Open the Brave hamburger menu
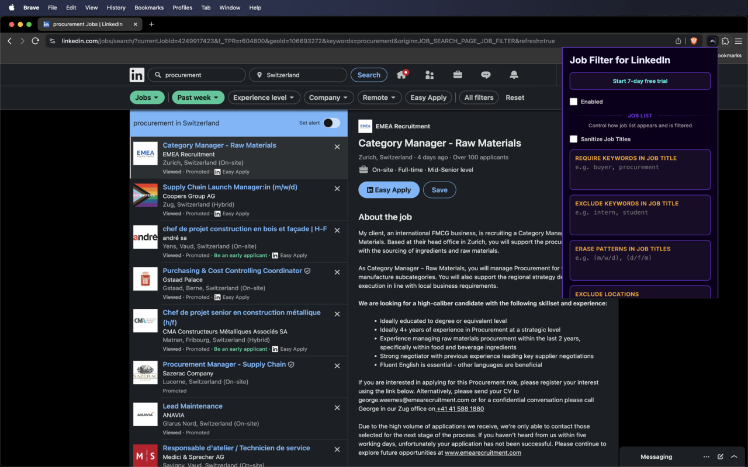748x467 pixels. pyautogui.click(x=739, y=41)
